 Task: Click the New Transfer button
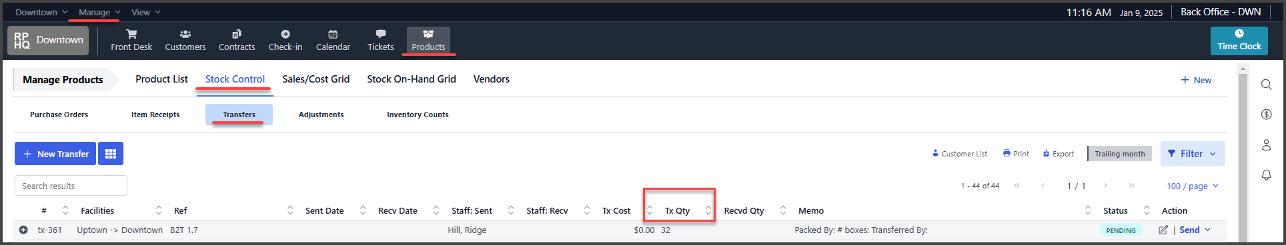pyautogui.click(x=55, y=154)
